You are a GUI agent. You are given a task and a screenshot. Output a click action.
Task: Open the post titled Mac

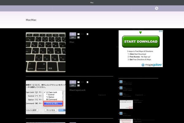click(72, 42)
